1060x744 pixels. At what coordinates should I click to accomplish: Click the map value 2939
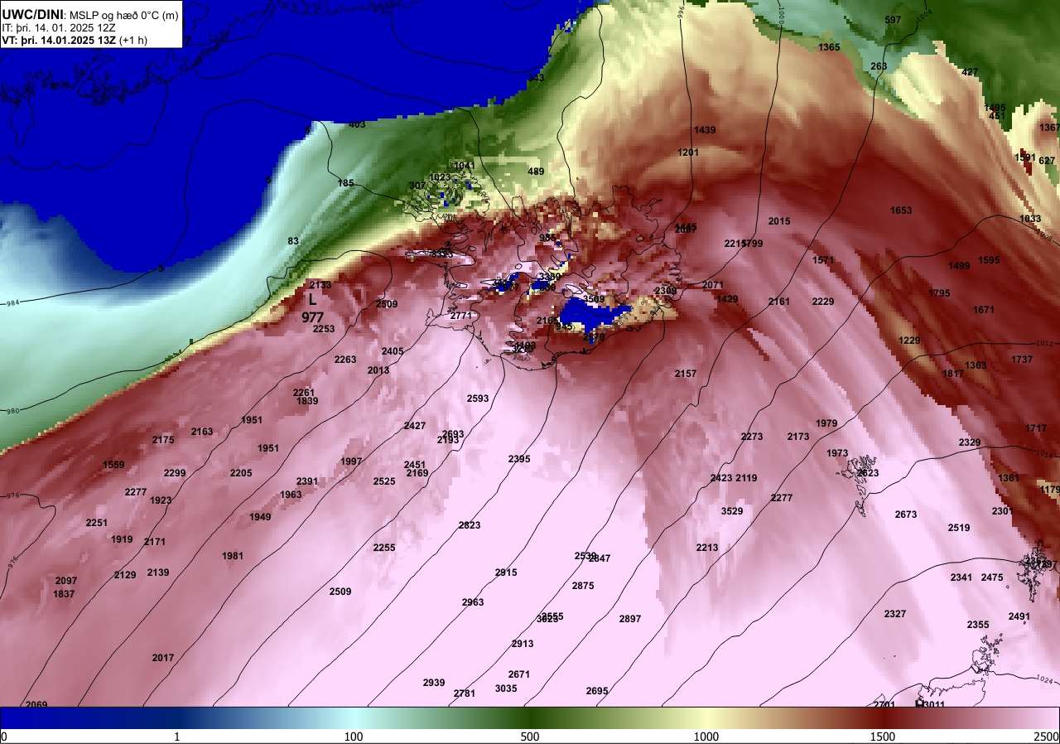(x=434, y=683)
